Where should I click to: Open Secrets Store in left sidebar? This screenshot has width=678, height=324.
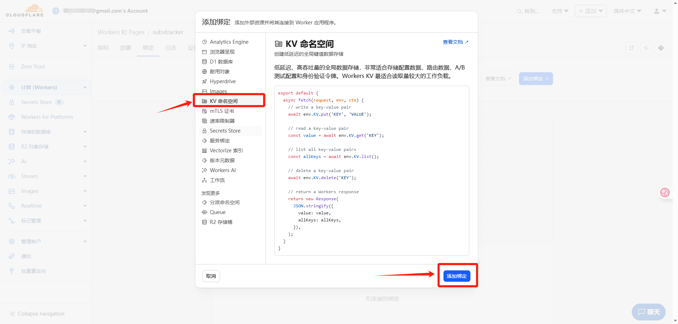click(36, 102)
